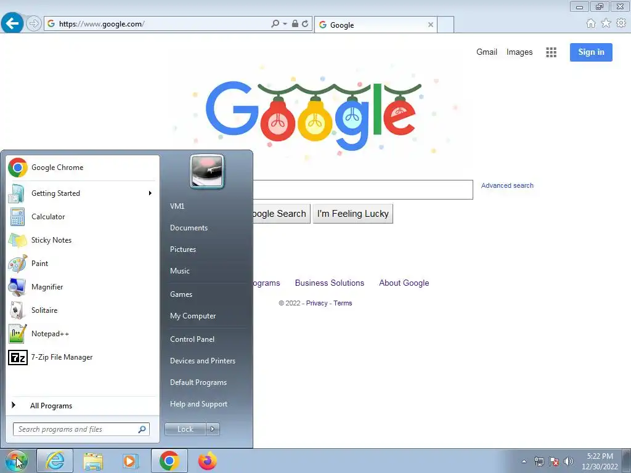631x473 pixels.
Task: Open Favorites star icon
Action: click(x=606, y=23)
